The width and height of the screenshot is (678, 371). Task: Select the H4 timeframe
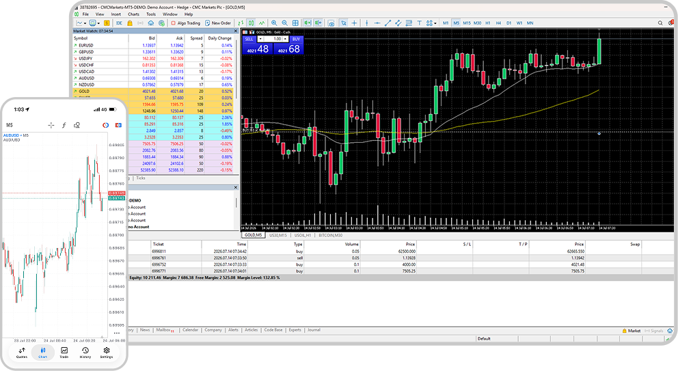(498, 23)
